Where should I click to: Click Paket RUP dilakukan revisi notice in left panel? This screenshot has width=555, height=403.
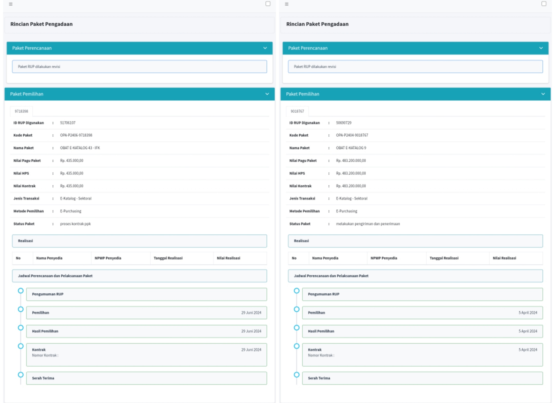pyautogui.click(x=140, y=66)
